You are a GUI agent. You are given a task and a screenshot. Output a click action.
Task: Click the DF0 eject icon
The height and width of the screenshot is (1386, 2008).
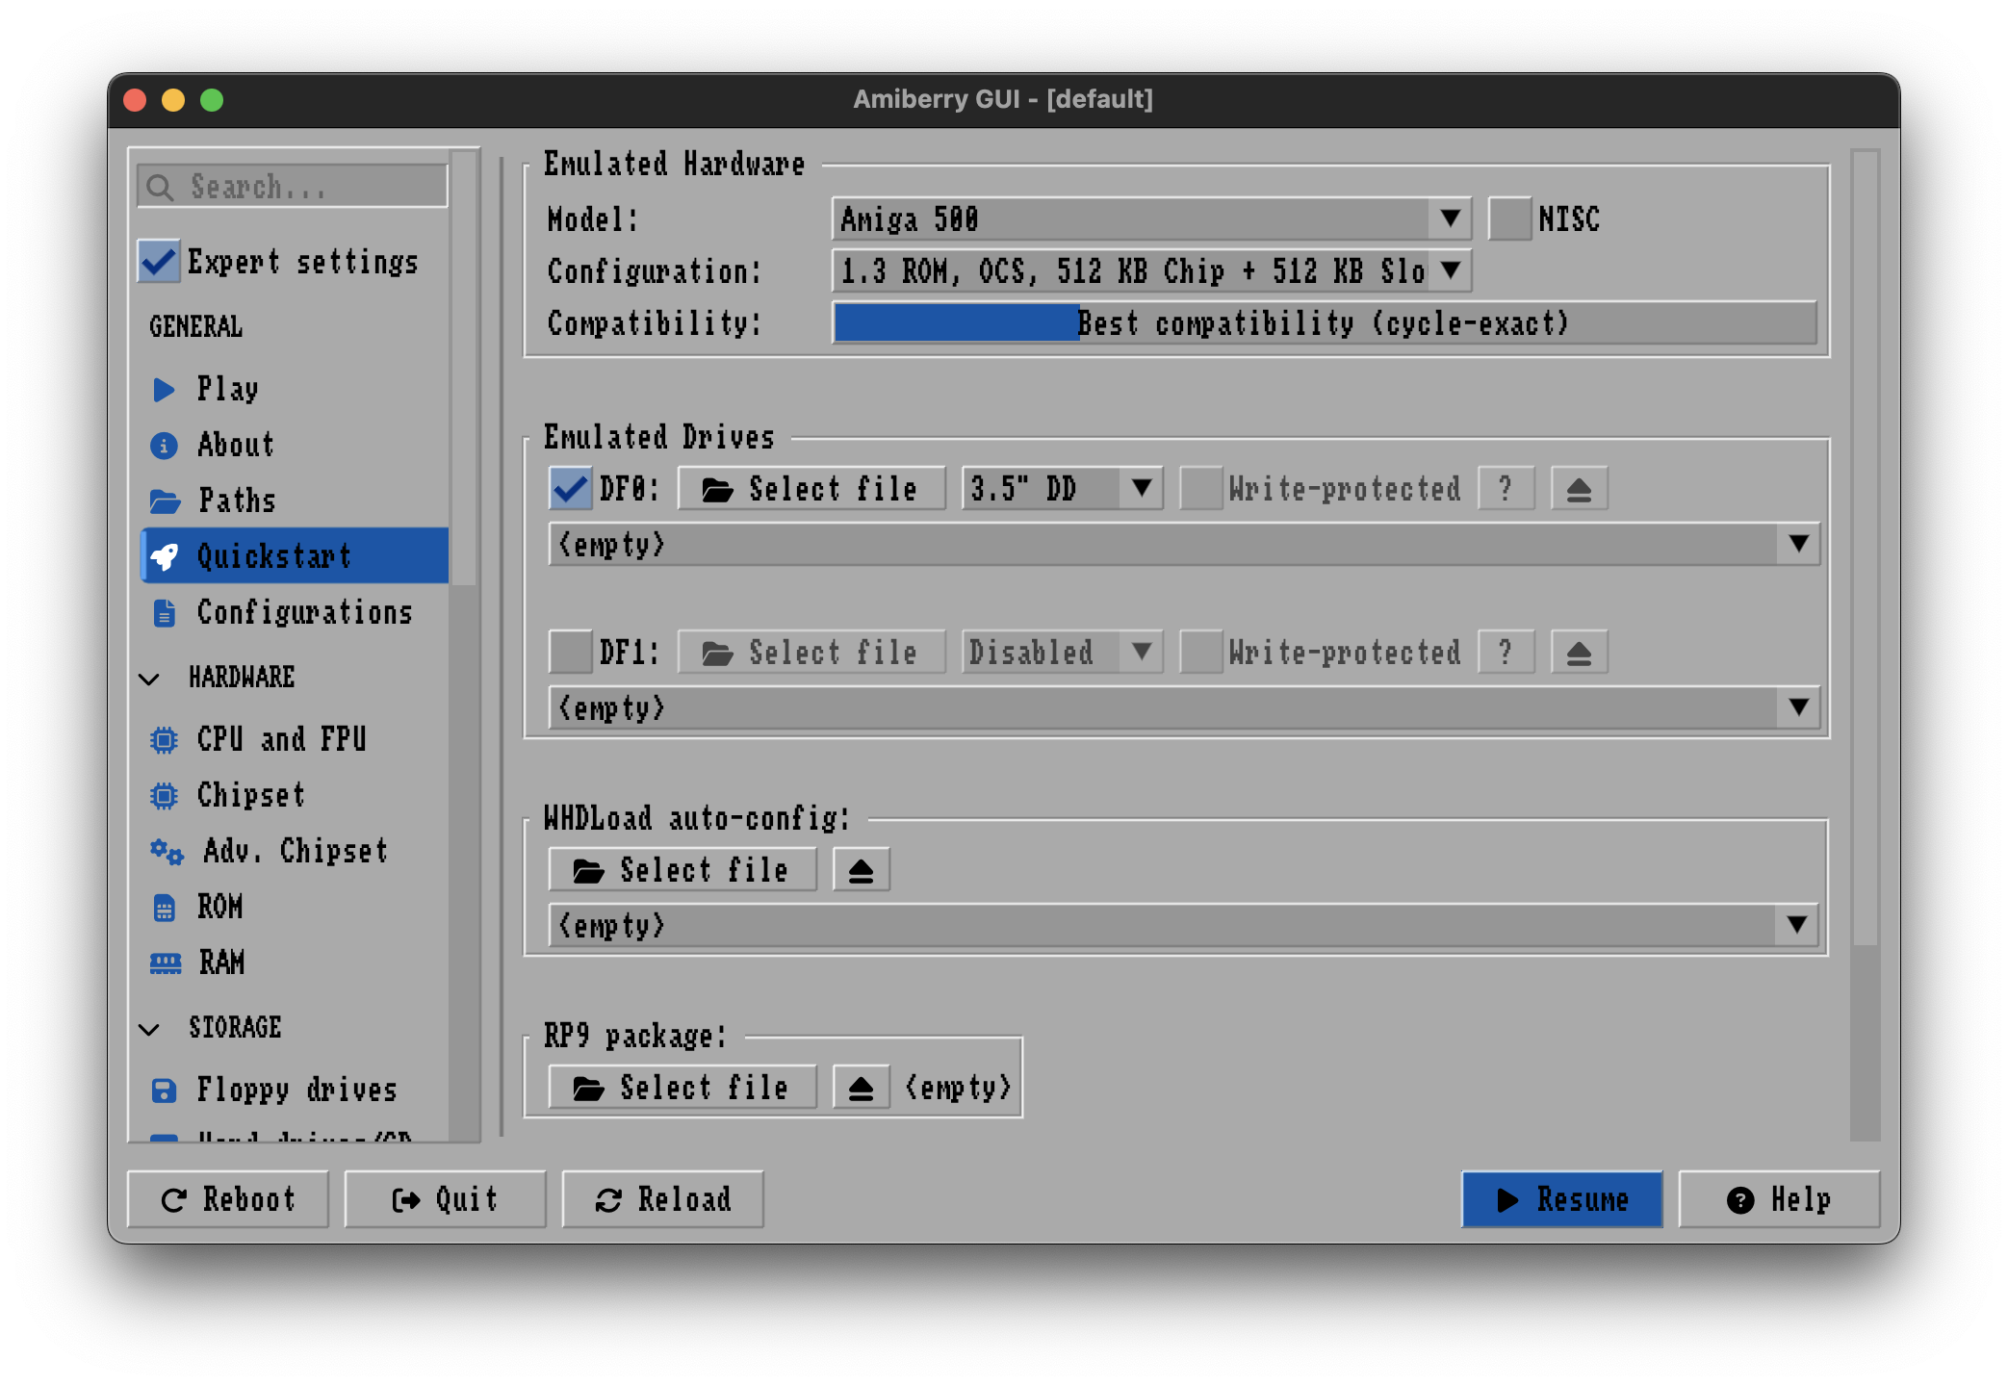1579,489
